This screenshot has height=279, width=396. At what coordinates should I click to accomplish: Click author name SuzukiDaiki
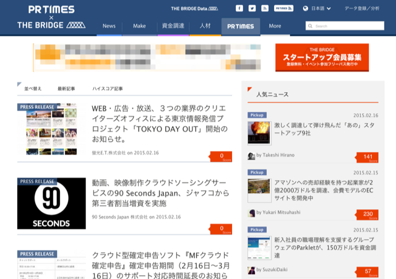pyautogui.click(x=275, y=270)
